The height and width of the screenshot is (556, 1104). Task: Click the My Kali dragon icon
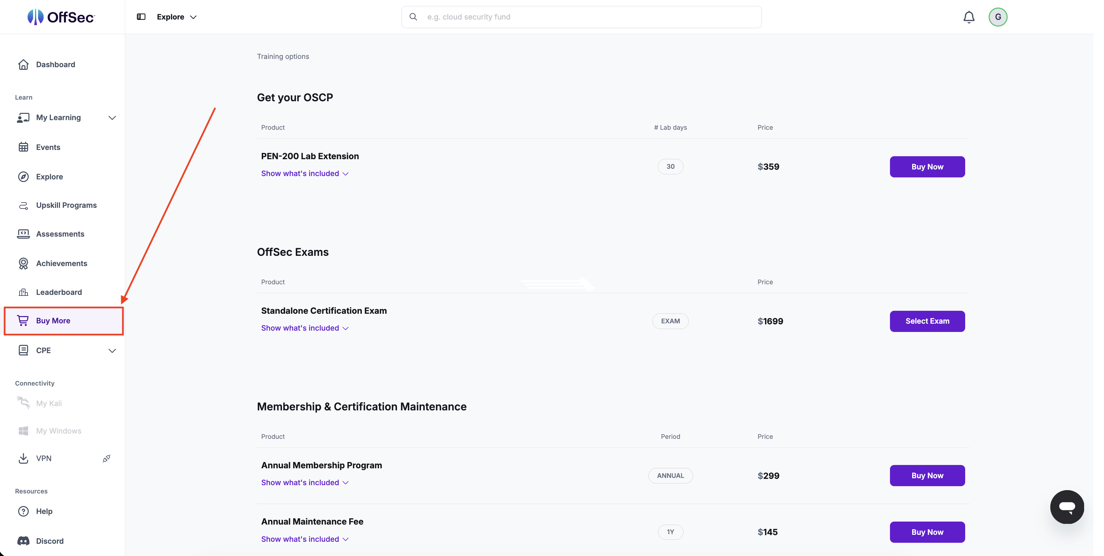coord(23,403)
